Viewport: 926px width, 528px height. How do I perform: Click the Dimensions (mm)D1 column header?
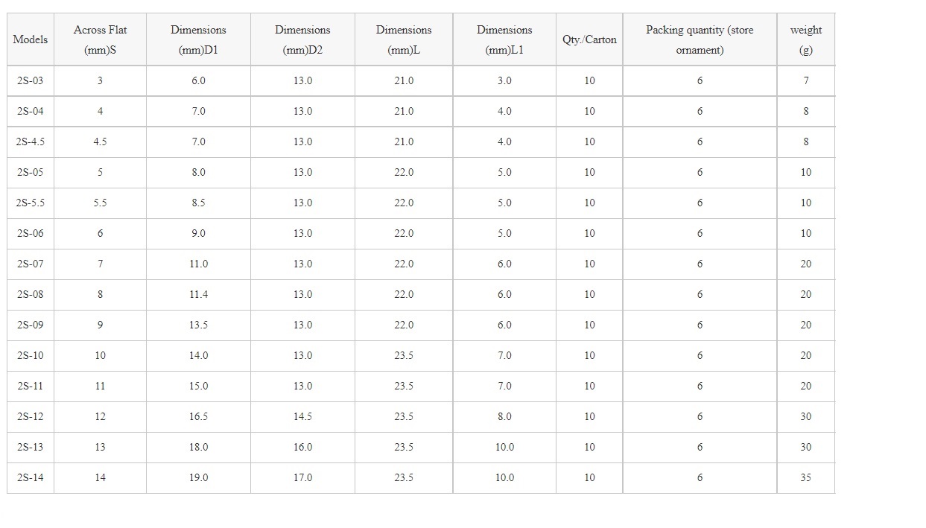click(198, 39)
